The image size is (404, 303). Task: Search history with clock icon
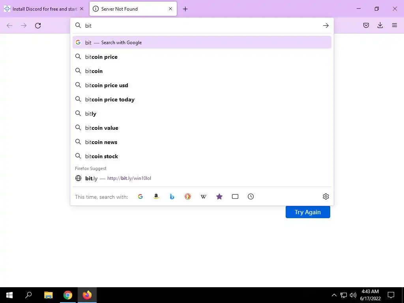tap(251, 196)
